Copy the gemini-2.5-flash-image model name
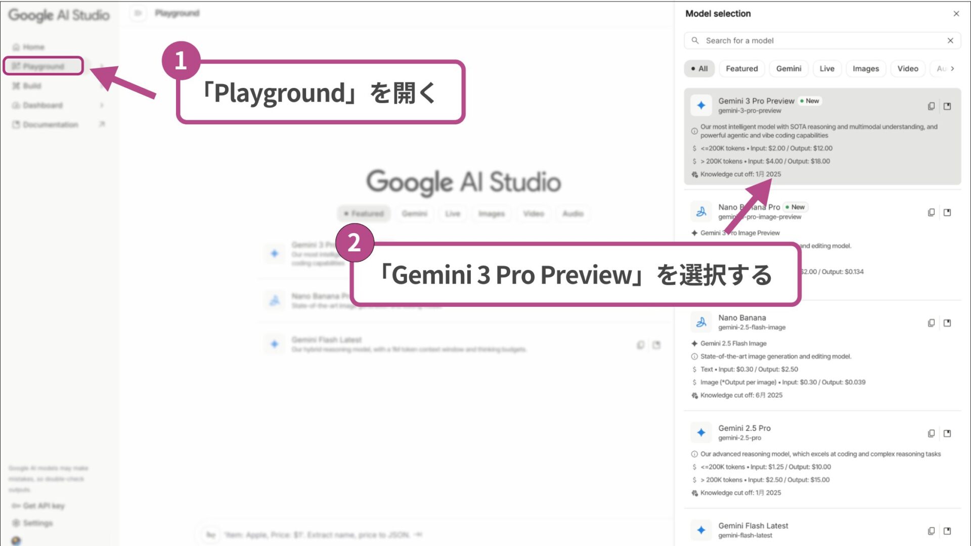971x546 pixels. pos(931,323)
